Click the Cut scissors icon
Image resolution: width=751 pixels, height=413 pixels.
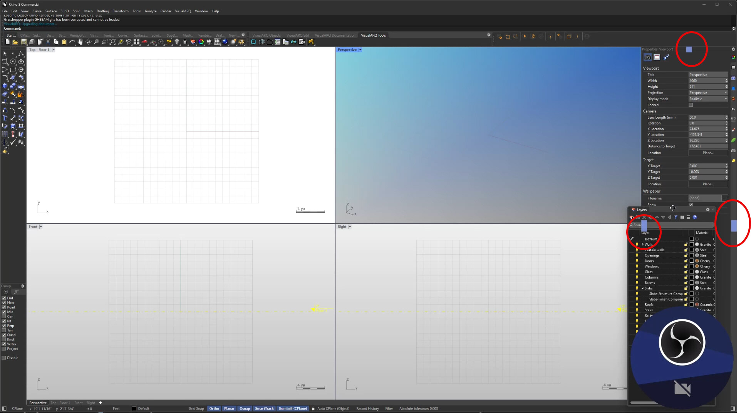pos(48,42)
